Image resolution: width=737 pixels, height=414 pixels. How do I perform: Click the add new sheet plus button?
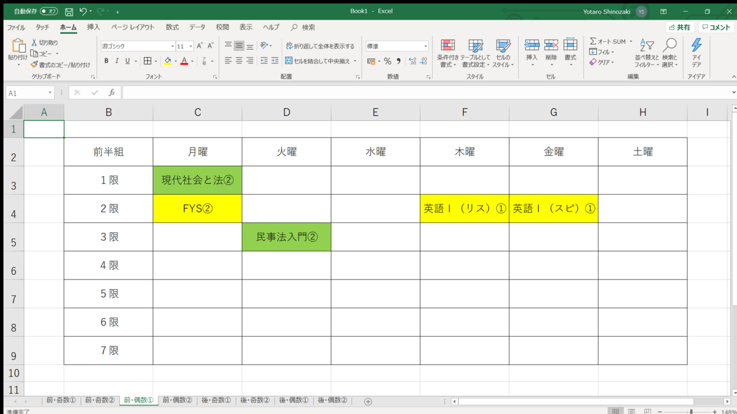tap(368, 401)
